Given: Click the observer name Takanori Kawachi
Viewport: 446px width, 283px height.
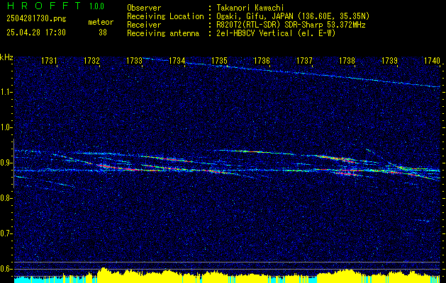Looking at the screenshot, I should pyautogui.click(x=250, y=8).
